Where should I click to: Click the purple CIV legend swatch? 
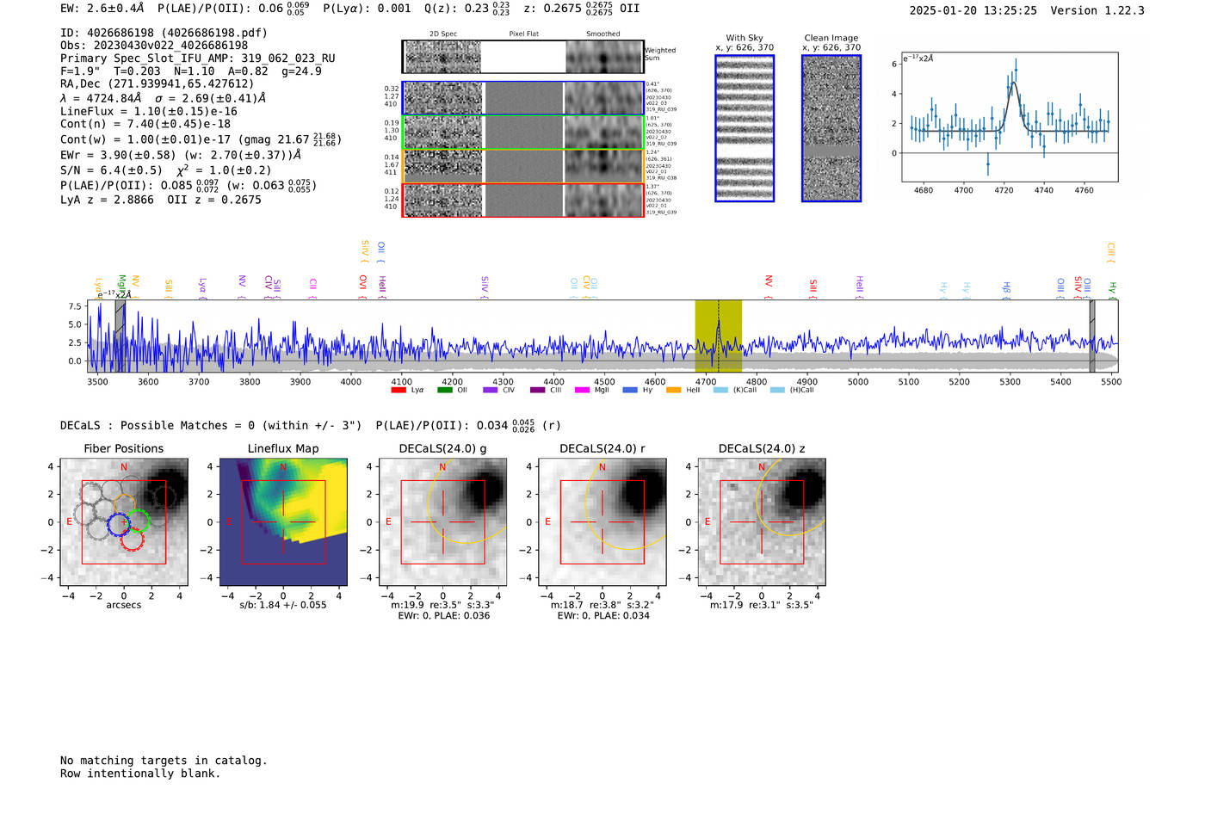pos(491,391)
